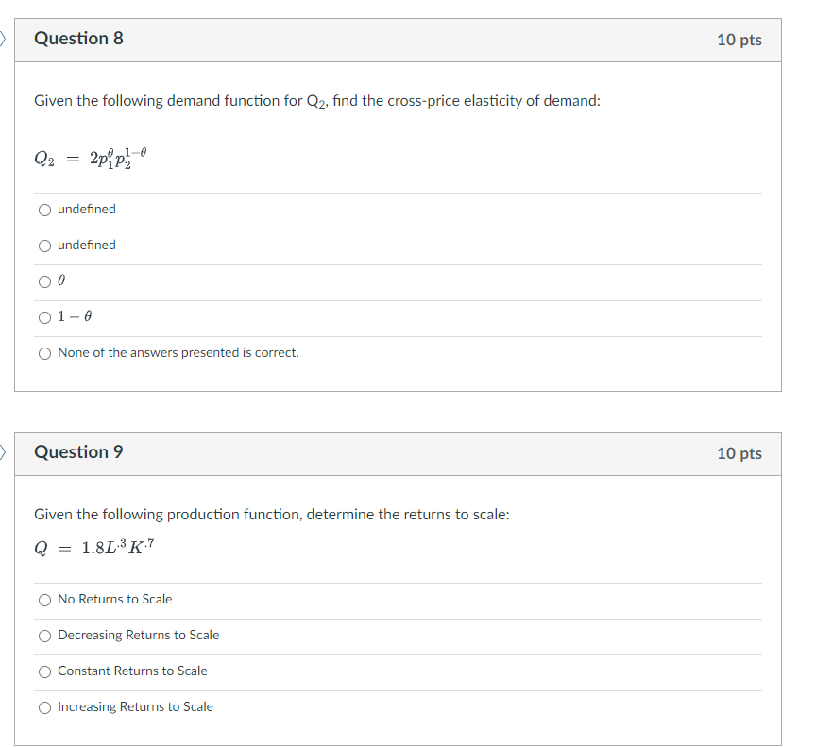Click the "Question 9" header title

point(79,452)
